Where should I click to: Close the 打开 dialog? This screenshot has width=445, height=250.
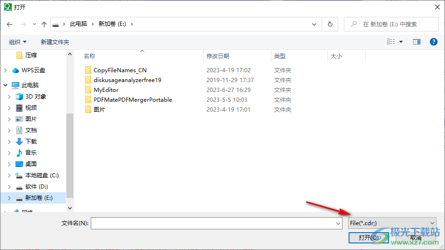437,7
